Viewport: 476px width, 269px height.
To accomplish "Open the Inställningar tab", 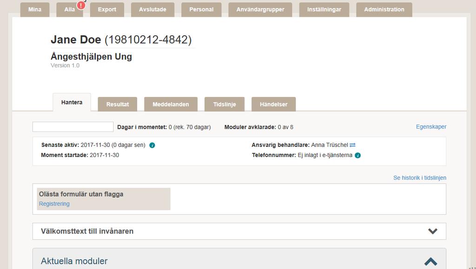I will tap(324, 10).
